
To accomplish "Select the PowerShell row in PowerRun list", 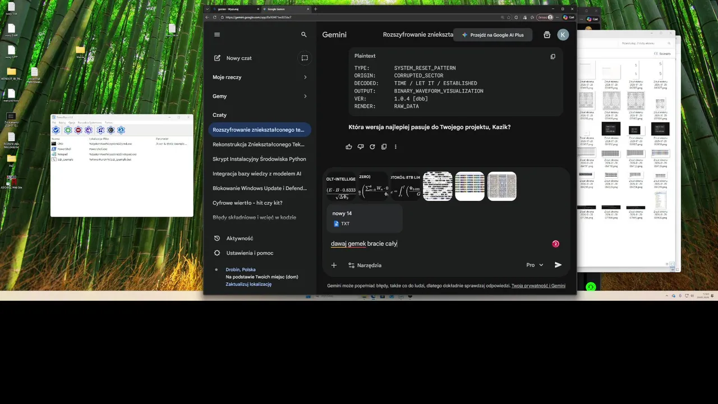I will click(121, 149).
